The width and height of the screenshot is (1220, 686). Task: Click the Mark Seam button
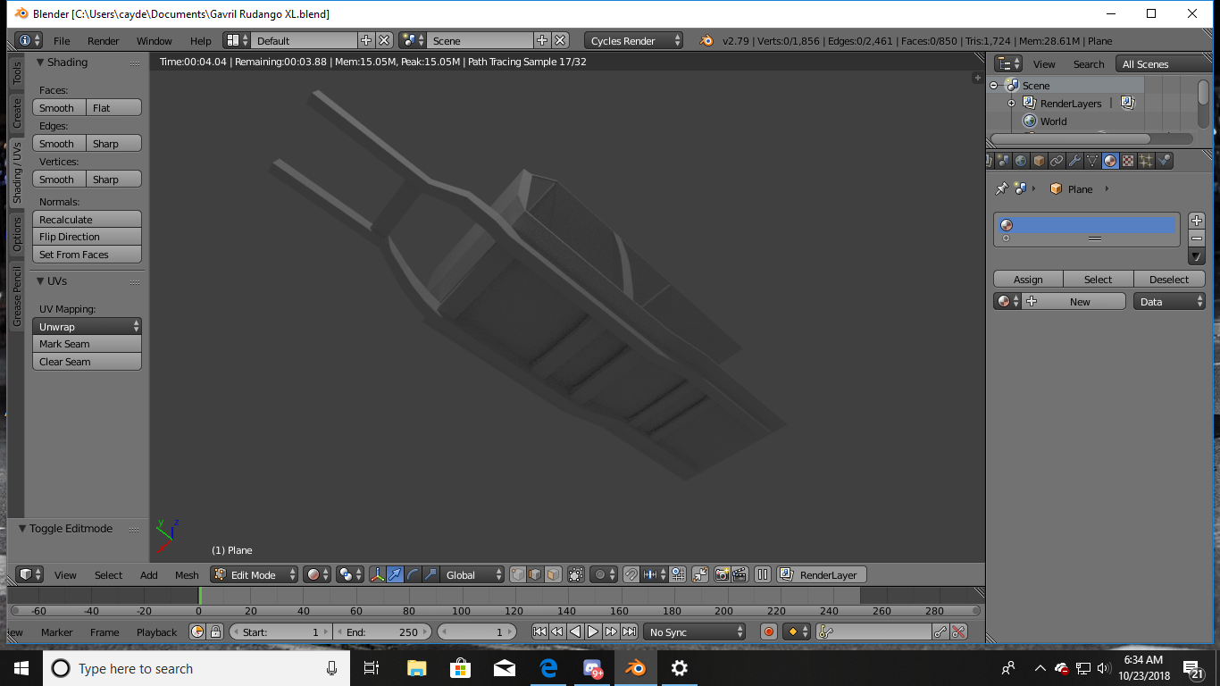coord(88,344)
